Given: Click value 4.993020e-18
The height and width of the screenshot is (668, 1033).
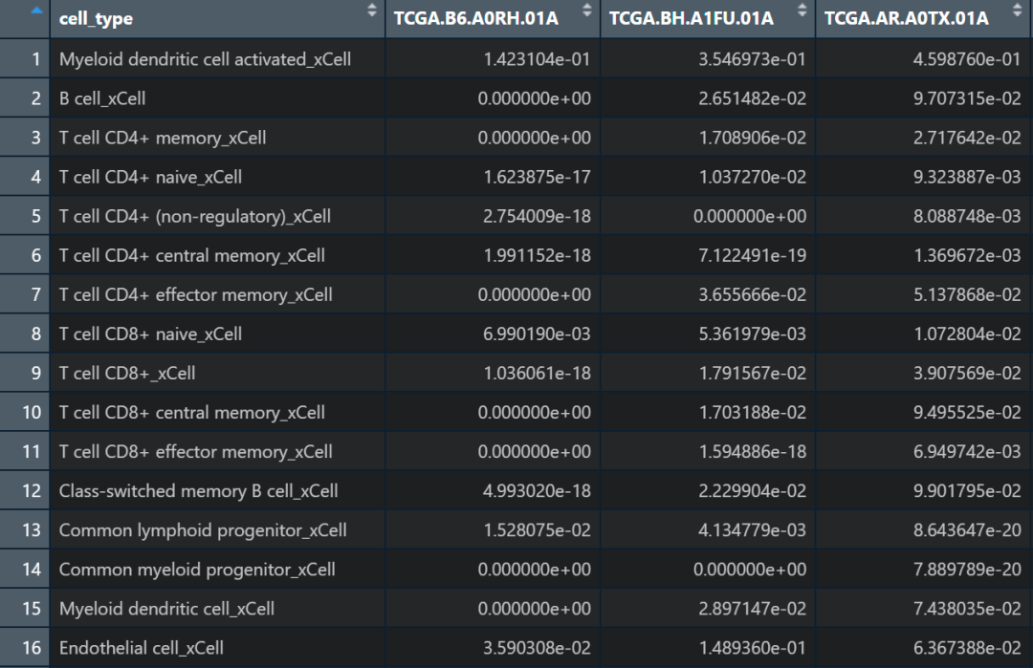Looking at the screenshot, I should click(537, 491).
